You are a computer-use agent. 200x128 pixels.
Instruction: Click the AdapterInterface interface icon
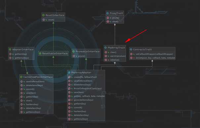pos(10,49)
